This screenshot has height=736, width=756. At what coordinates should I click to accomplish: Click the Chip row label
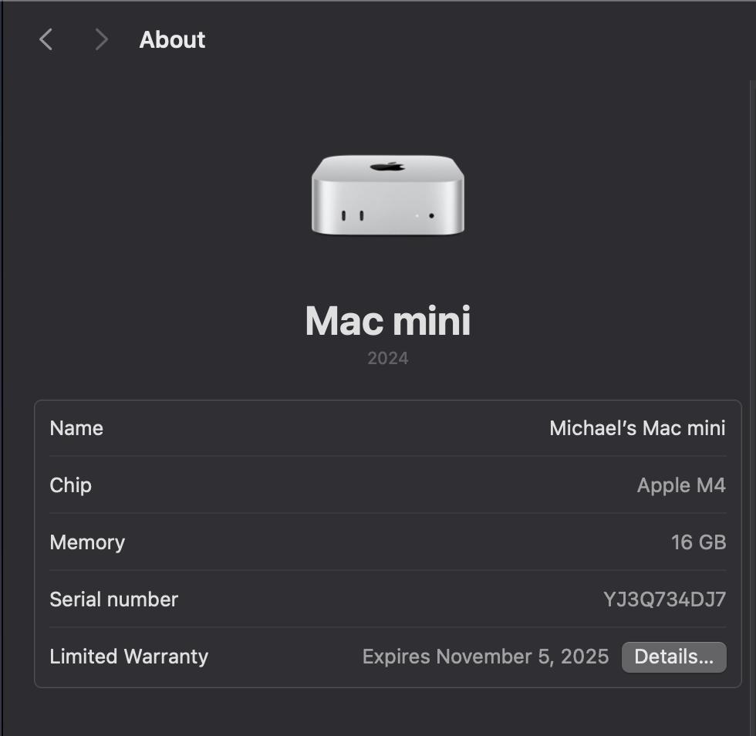point(70,485)
